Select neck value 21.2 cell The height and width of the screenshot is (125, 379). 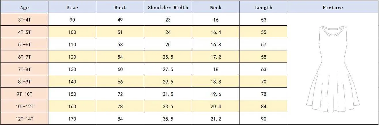(216, 119)
